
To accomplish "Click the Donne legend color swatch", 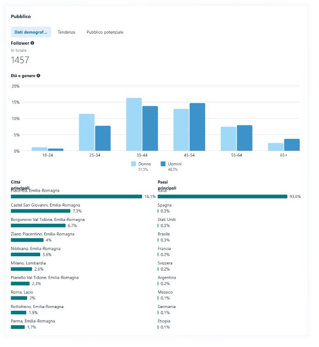I will (133, 164).
